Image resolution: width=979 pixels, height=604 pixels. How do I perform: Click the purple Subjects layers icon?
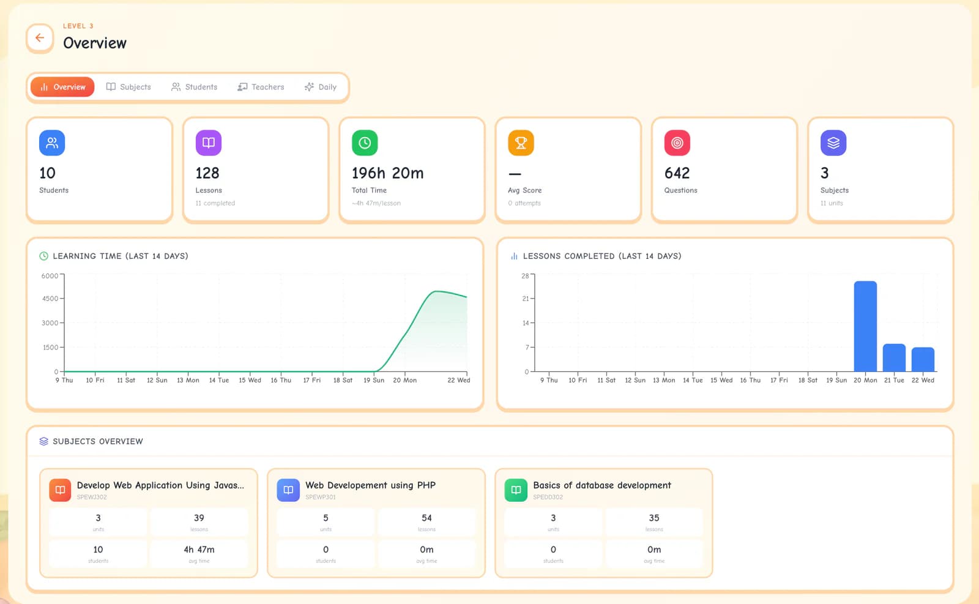833,143
